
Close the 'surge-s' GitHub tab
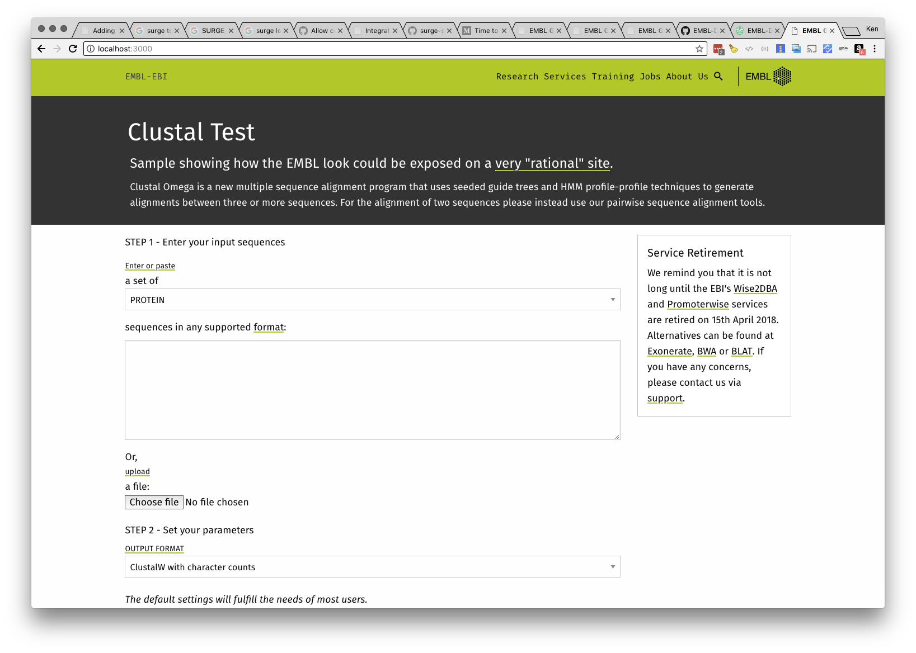tap(449, 31)
